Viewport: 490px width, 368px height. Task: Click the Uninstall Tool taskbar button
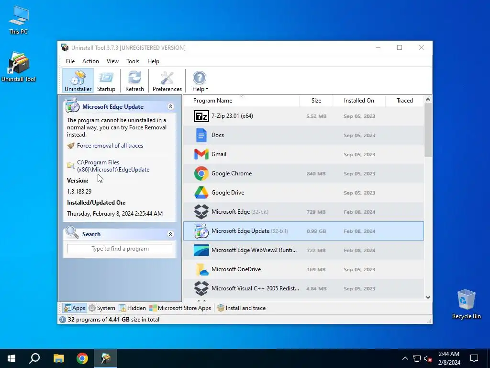[x=106, y=358]
